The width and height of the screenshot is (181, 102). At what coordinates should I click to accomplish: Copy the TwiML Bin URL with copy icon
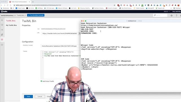pos(80,33)
